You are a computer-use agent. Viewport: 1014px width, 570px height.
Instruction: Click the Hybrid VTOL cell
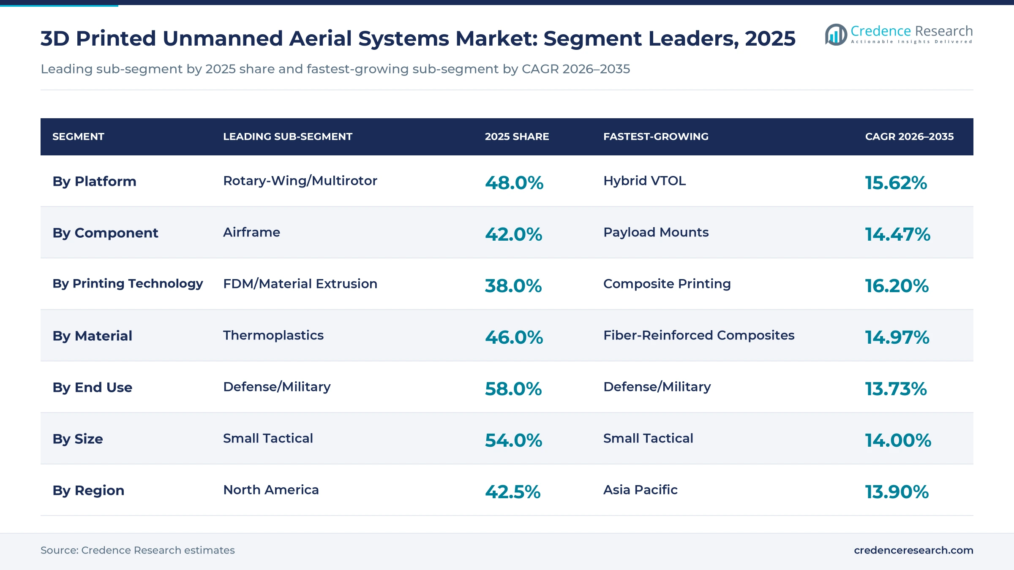pyautogui.click(x=644, y=181)
